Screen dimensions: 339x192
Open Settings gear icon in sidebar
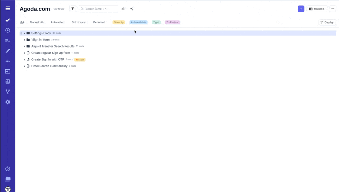coord(7,102)
